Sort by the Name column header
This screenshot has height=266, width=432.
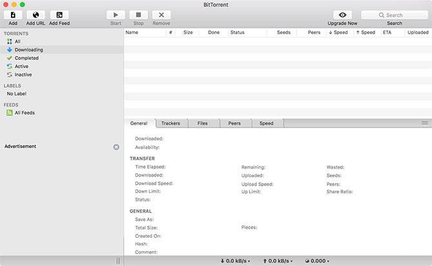tap(145, 32)
